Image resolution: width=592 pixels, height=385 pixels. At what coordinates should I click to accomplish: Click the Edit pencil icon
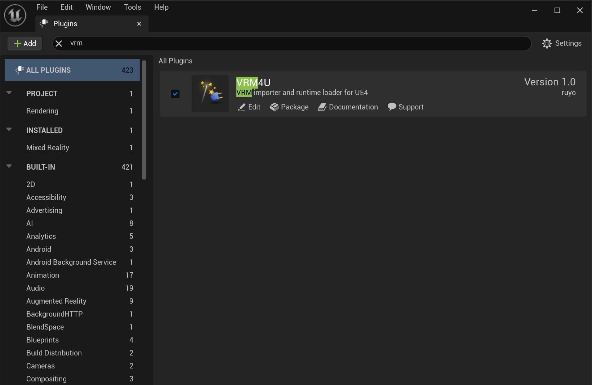[241, 107]
